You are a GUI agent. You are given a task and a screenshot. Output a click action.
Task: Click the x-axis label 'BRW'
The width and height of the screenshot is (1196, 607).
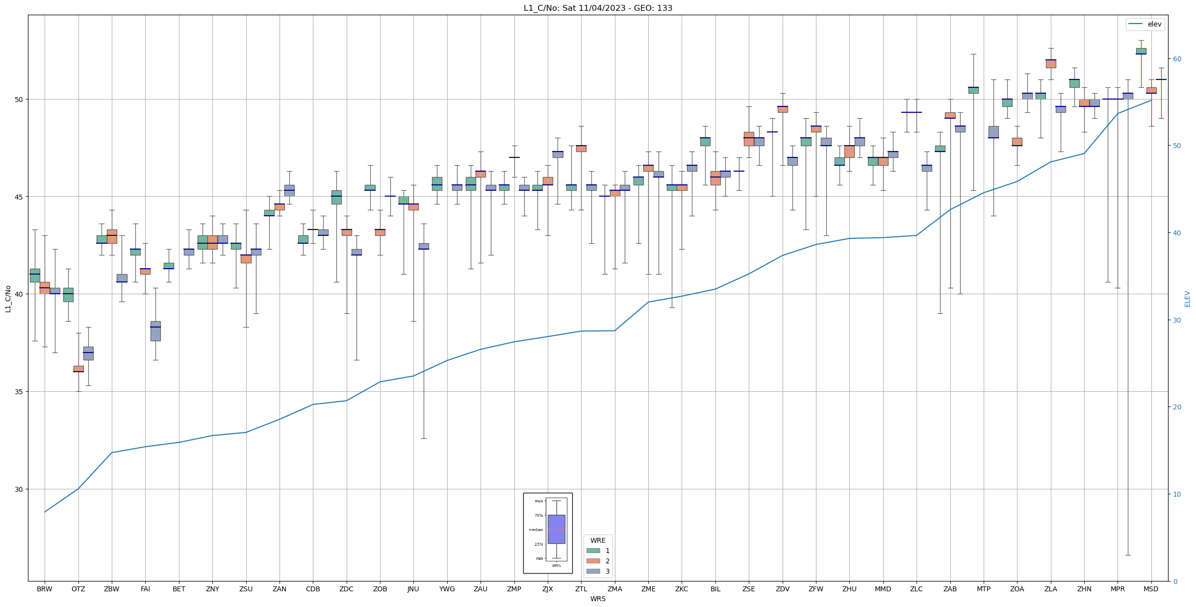(45, 589)
